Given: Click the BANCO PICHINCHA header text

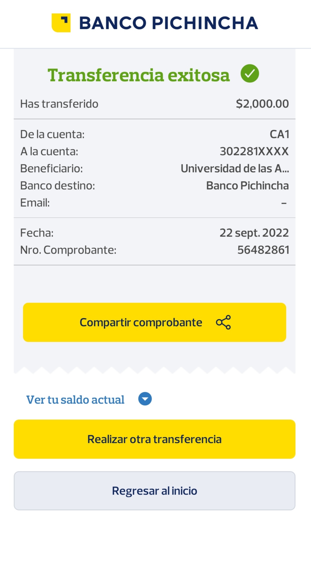Looking at the screenshot, I should (x=168, y=23).
